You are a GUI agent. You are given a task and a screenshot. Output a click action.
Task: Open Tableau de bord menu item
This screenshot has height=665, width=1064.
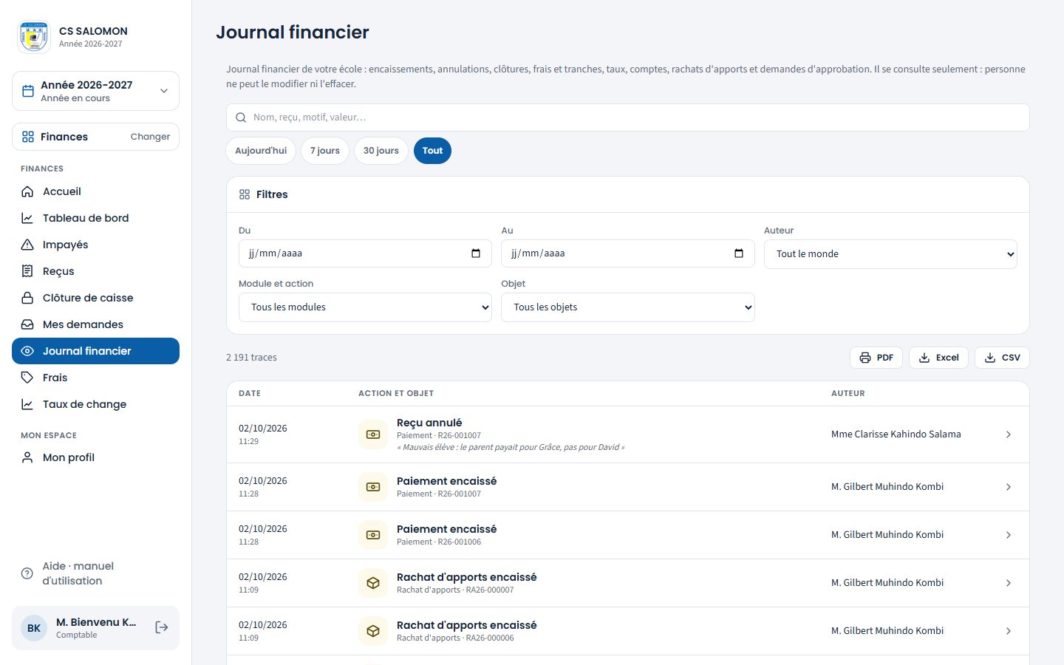(95, 218)
